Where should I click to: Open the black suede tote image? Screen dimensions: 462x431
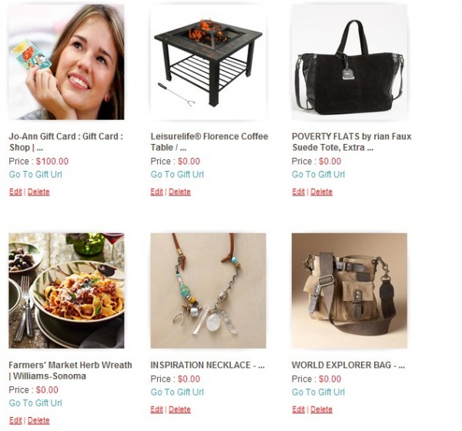point(350,62)
